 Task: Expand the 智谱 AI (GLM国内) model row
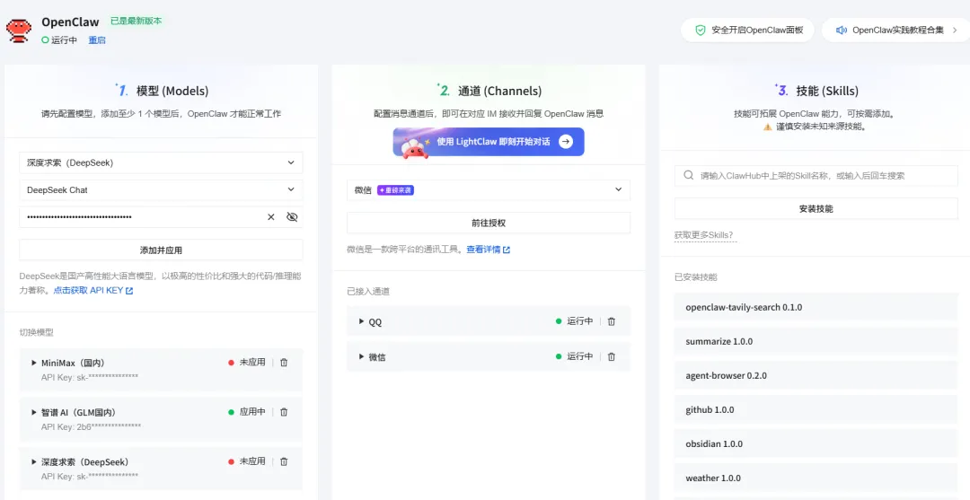[x=34, y=412]
